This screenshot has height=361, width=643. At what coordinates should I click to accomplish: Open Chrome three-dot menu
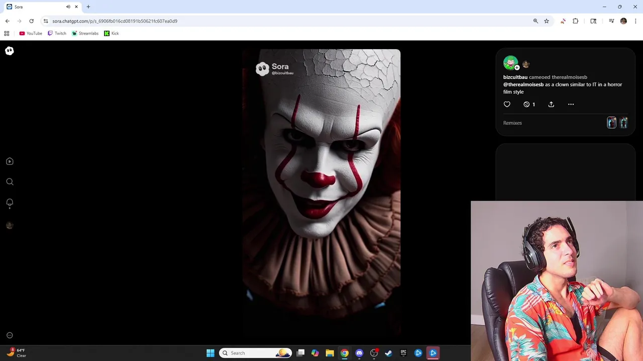click(636, 21)
